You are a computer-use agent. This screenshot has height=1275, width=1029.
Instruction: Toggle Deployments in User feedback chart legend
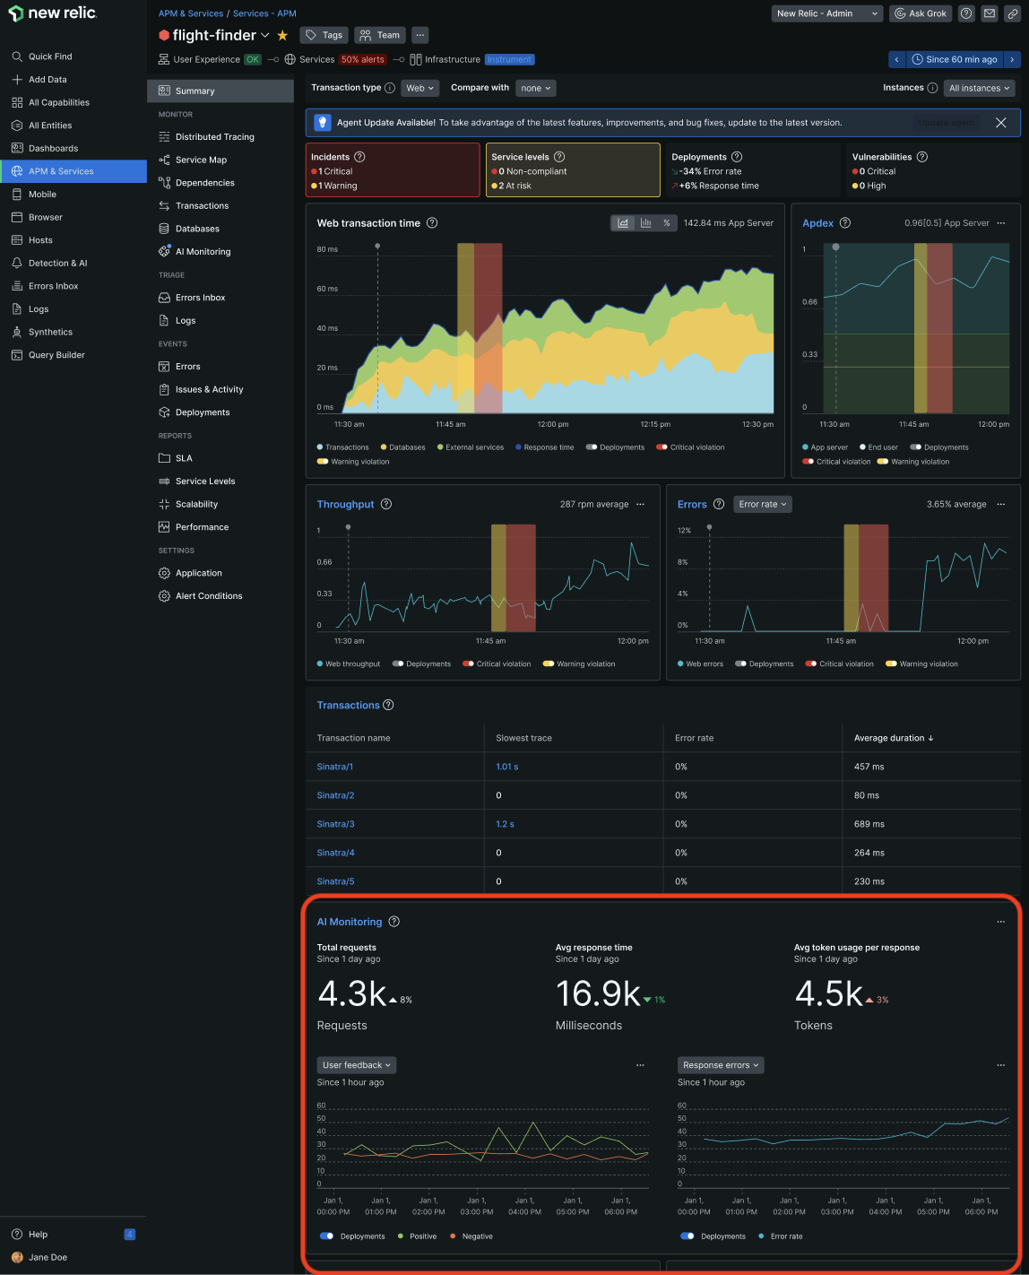click(326, 1236)
